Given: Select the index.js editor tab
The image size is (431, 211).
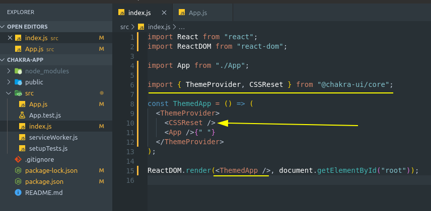Looking at the screenshot, I should coord(142,13).
